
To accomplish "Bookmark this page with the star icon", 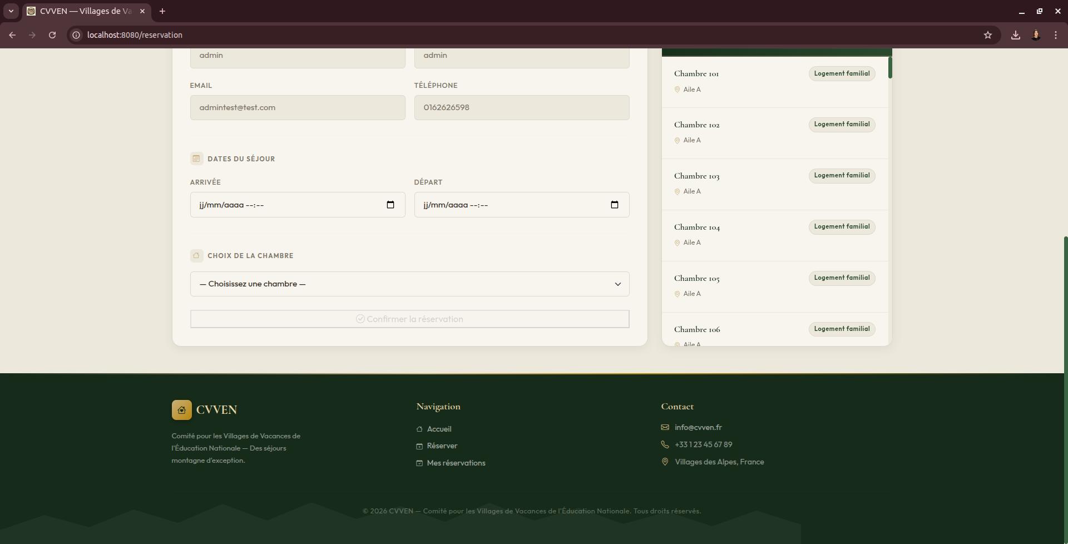I will (988, 35).
